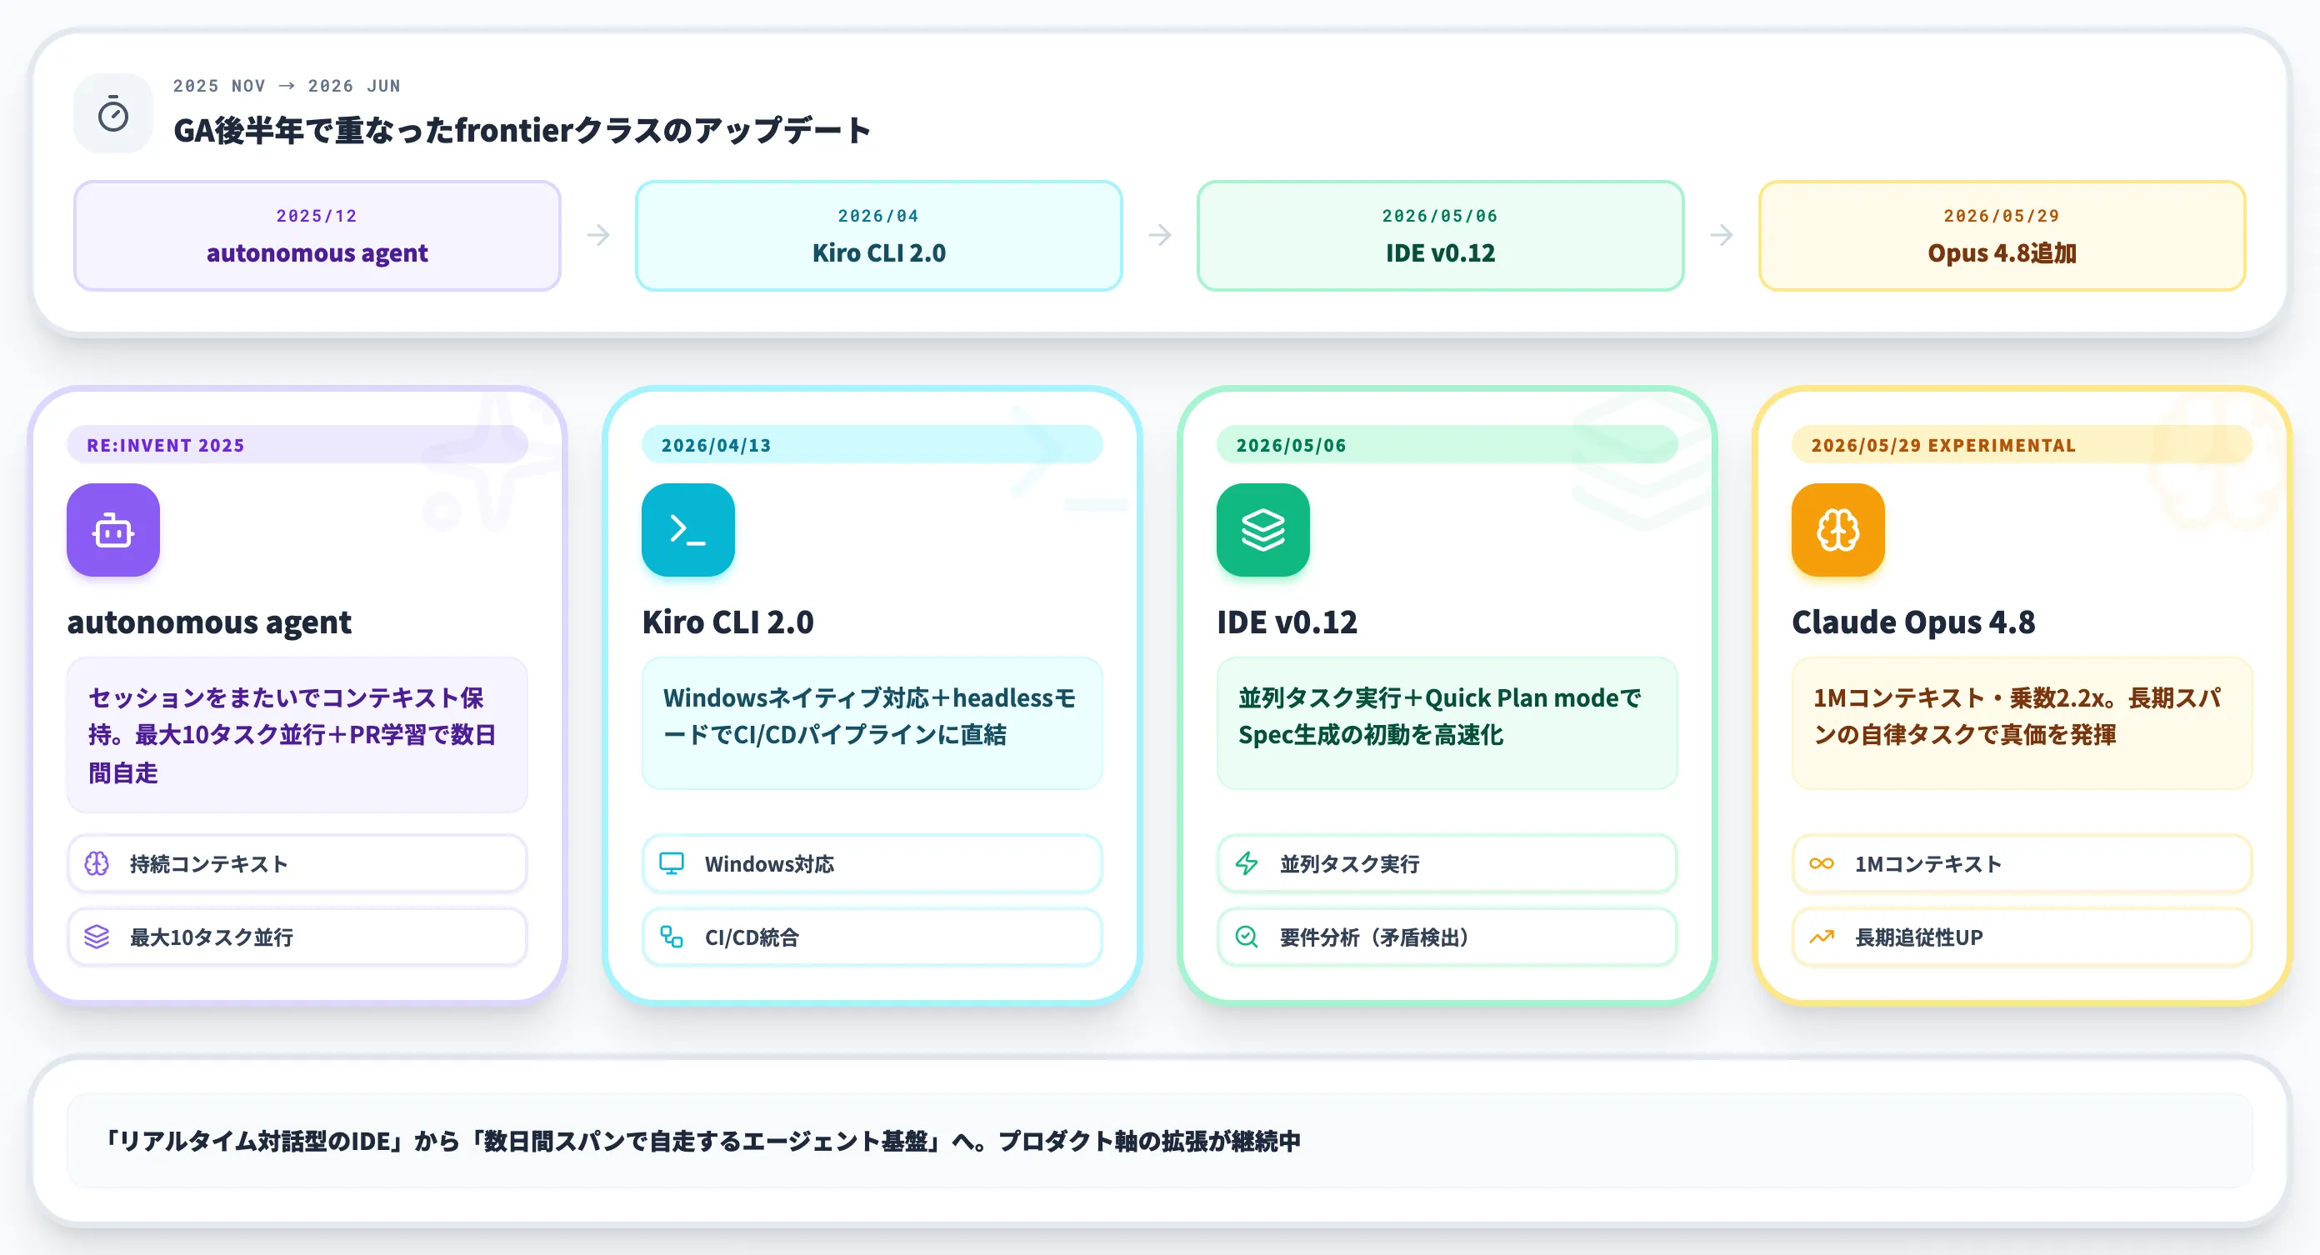The image size is (2320, 1255).
Task: Click the arrow between autonomous agent and Kiro CLI steps
Action: (x=598, y=235)
